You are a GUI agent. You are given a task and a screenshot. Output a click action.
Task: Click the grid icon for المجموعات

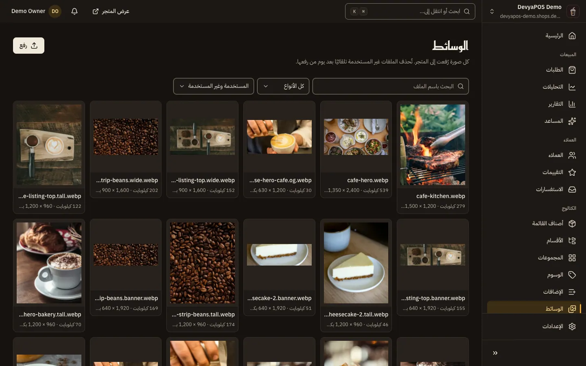coord(572,258)
